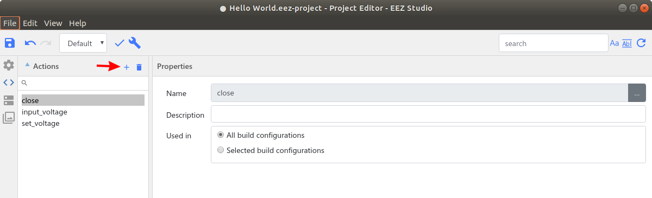652x198 pixels.
Task: Toggle the match case Aa search option
Action: pos(615,43)
